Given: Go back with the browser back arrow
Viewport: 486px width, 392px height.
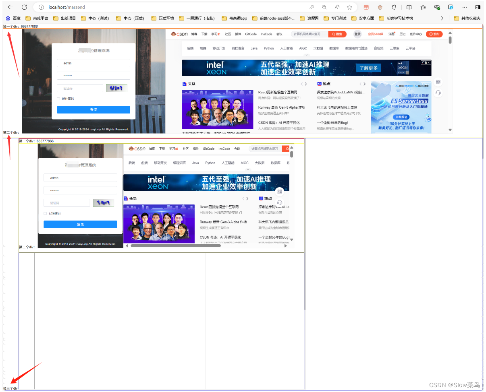Looking at the screenshot, I should pyautogui.click(x=10, y=7).
